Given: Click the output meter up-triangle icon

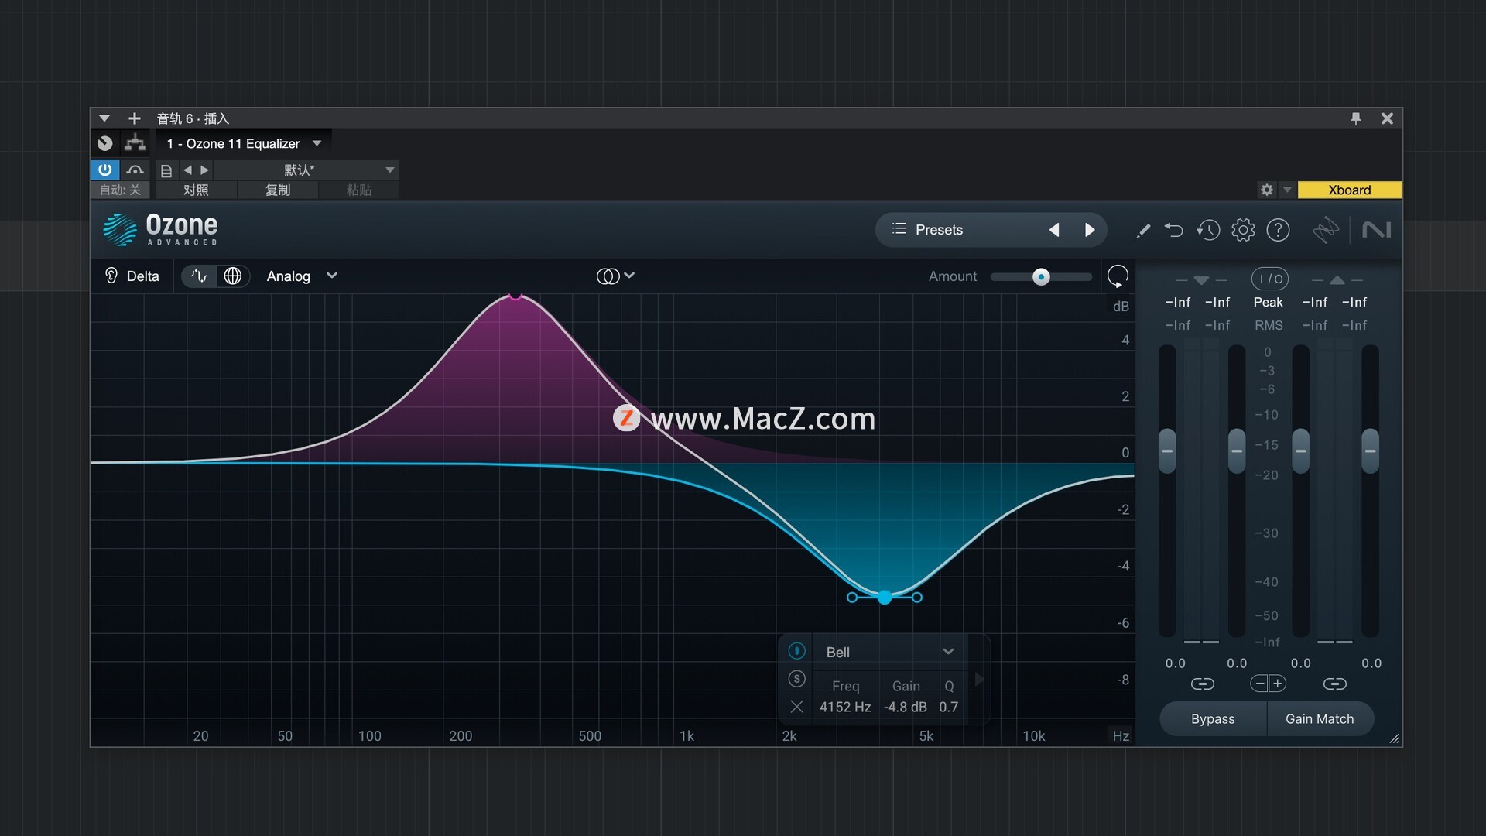Looking at the screenshot, I should (1337, 280).
